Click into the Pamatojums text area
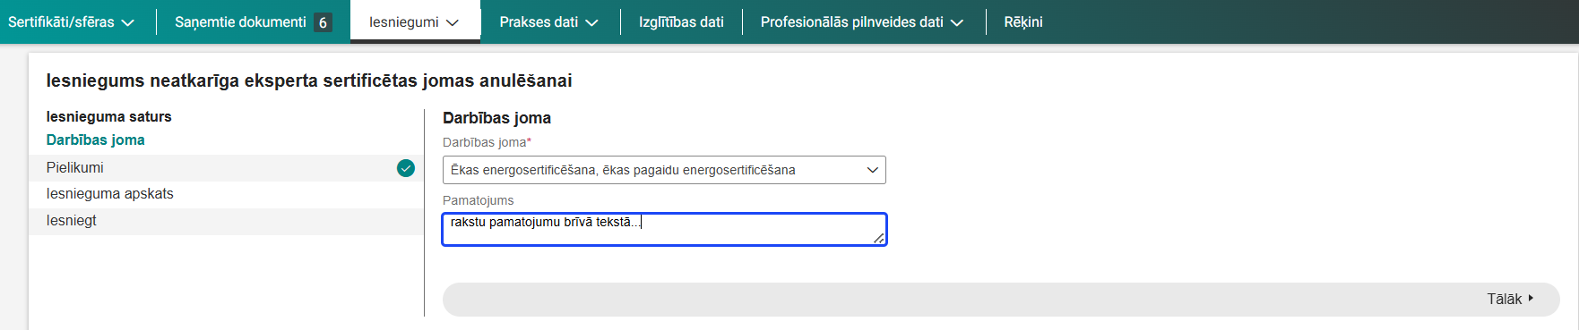The height and width of the screenshot is (330, 1579). pyautogui.click(x=664, y=229)
